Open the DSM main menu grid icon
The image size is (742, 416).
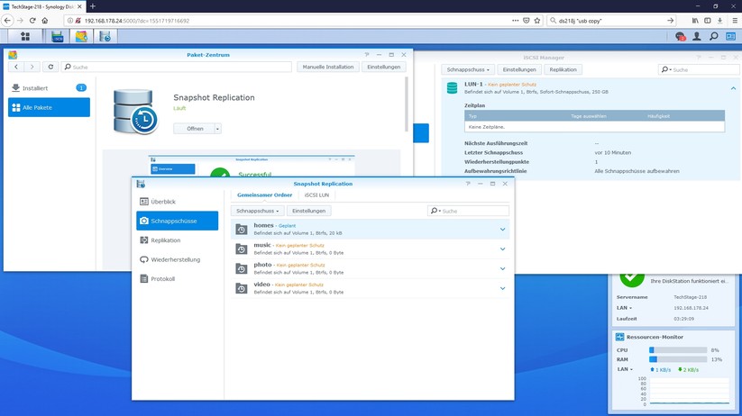click(x=24, y=37)
